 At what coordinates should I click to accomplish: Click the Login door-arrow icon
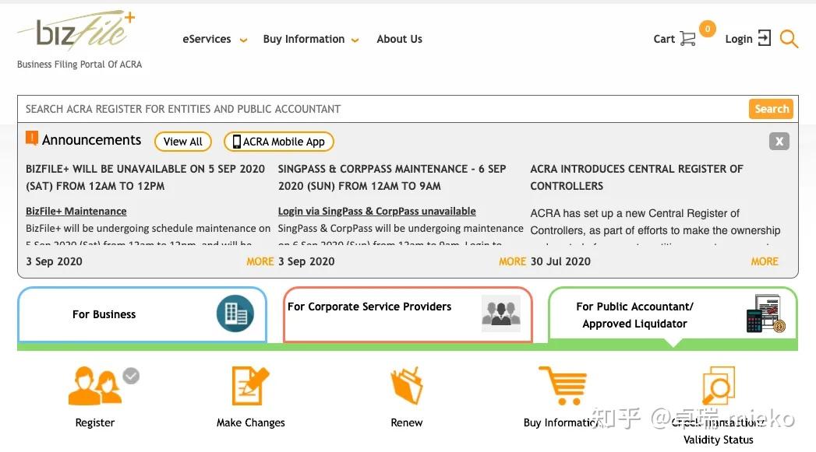(x=764, y=38)
